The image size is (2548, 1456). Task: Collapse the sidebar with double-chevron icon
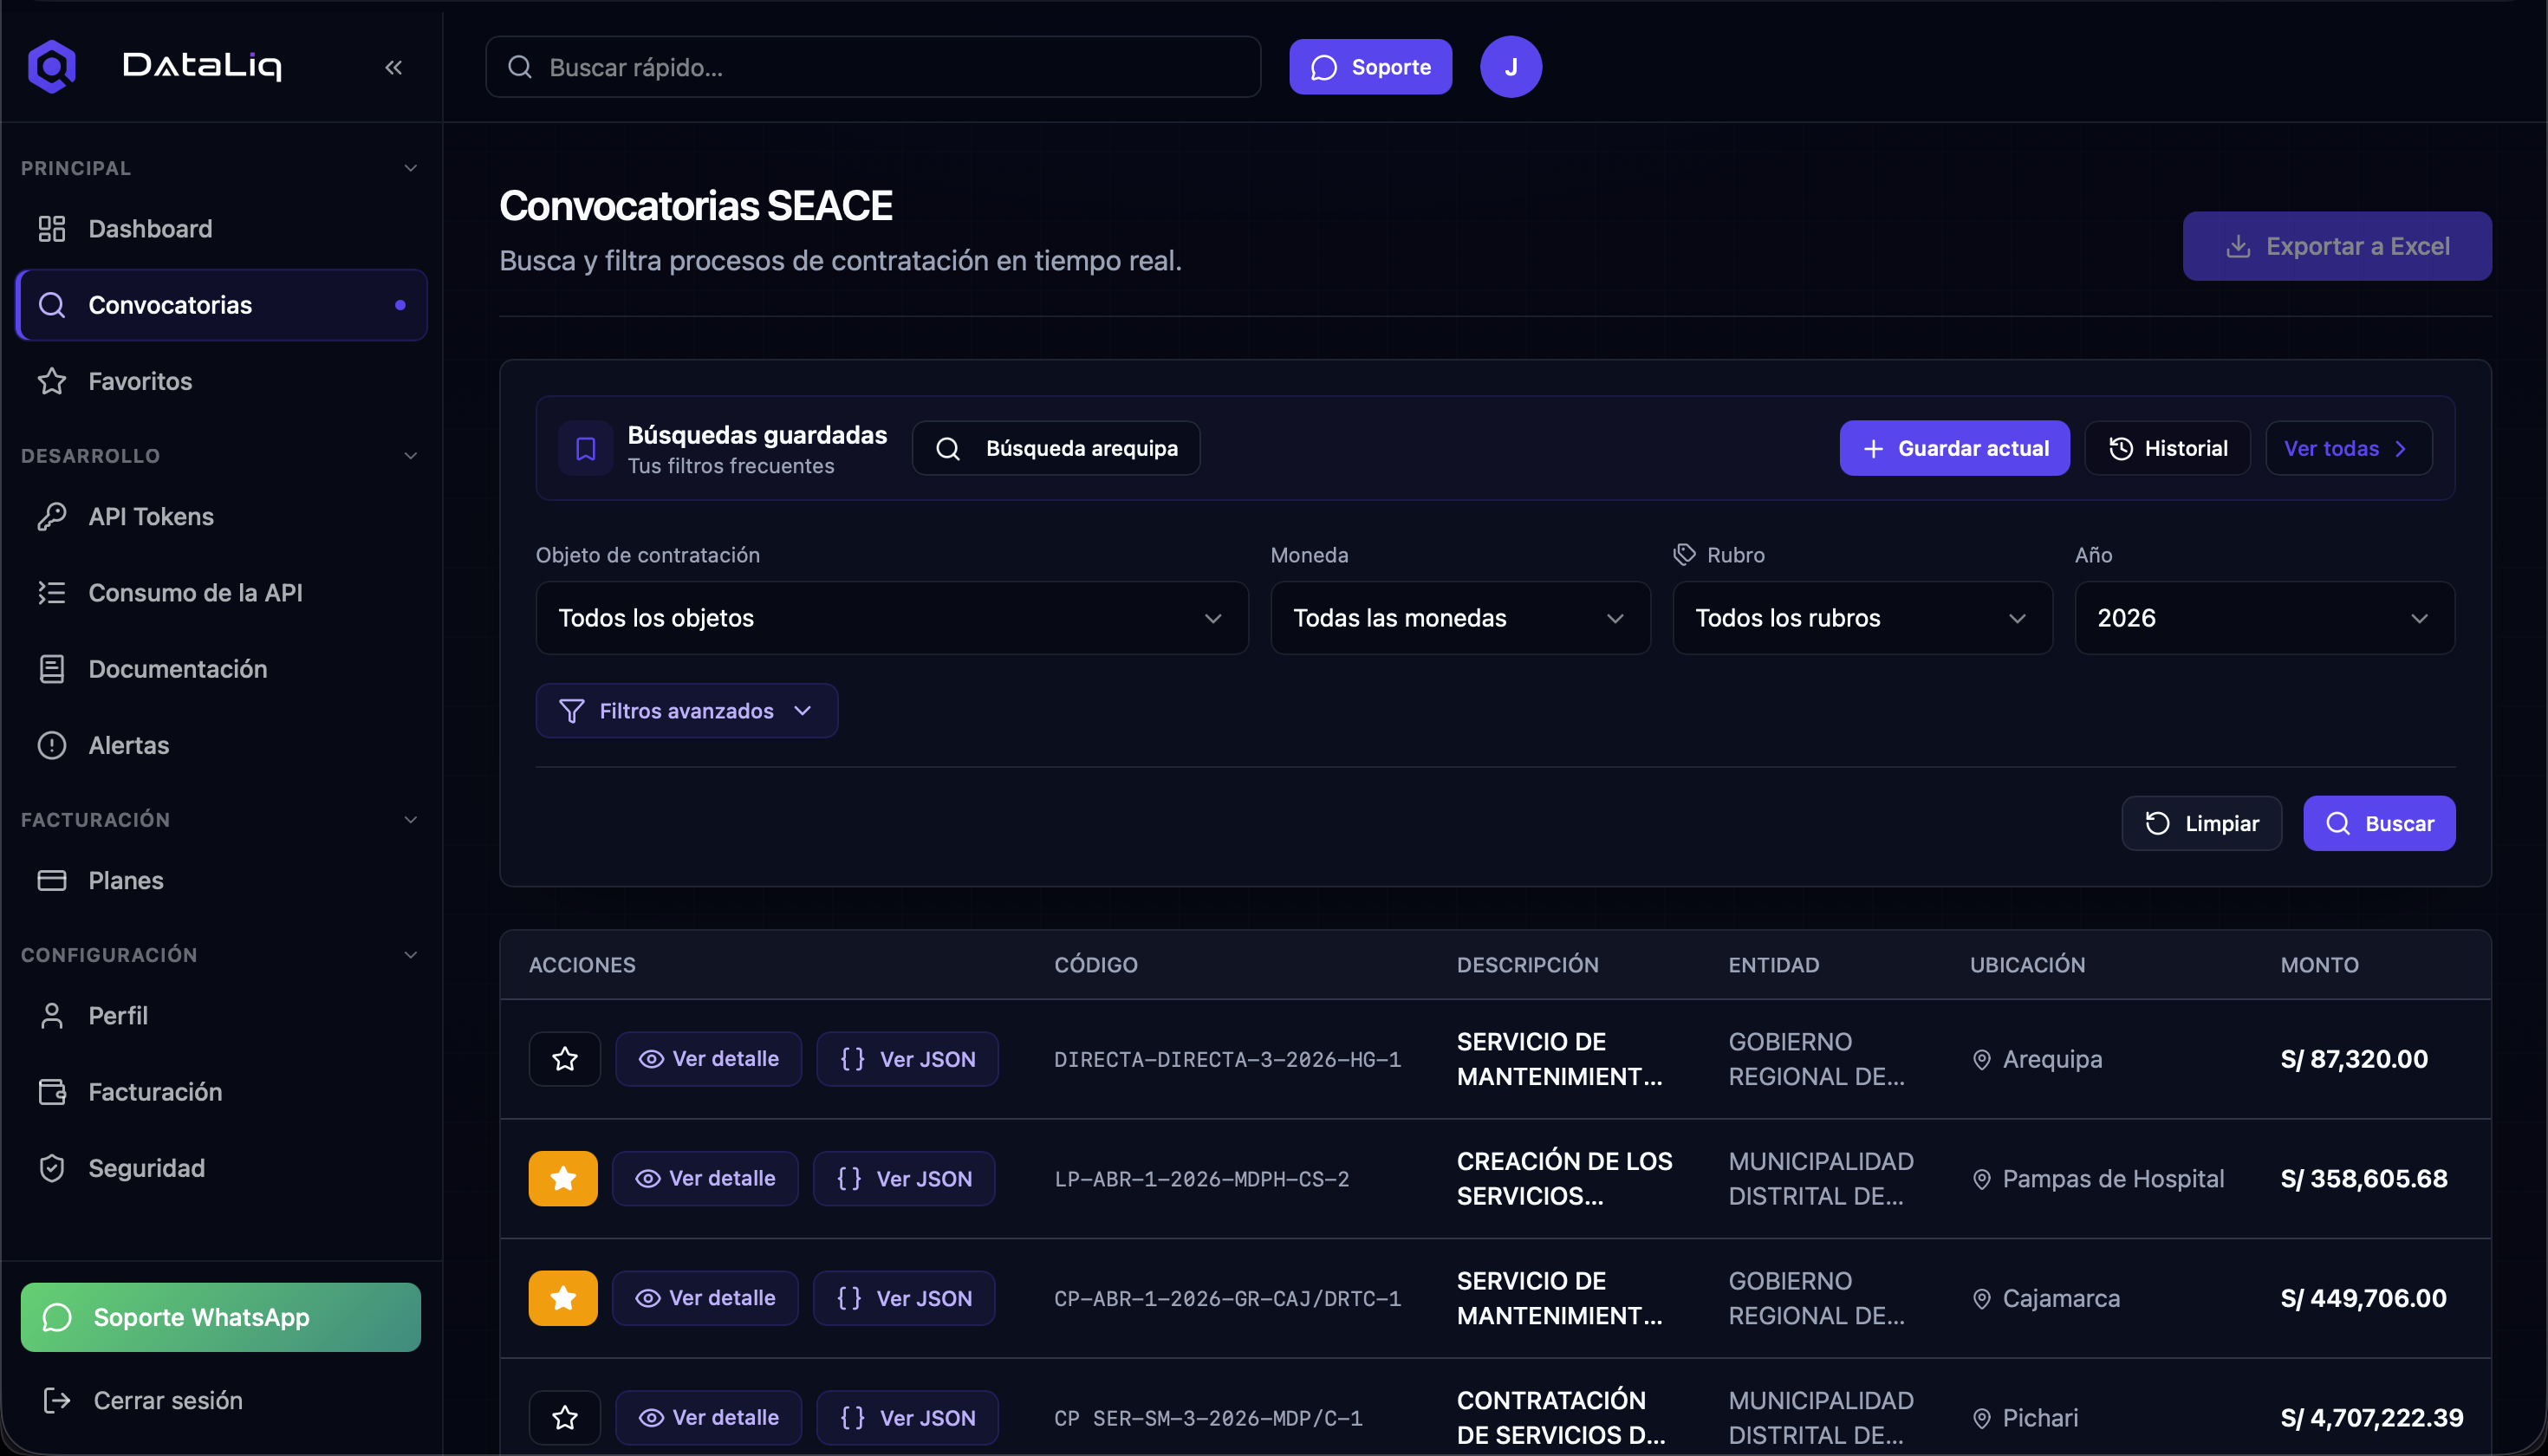click(394, 67)
